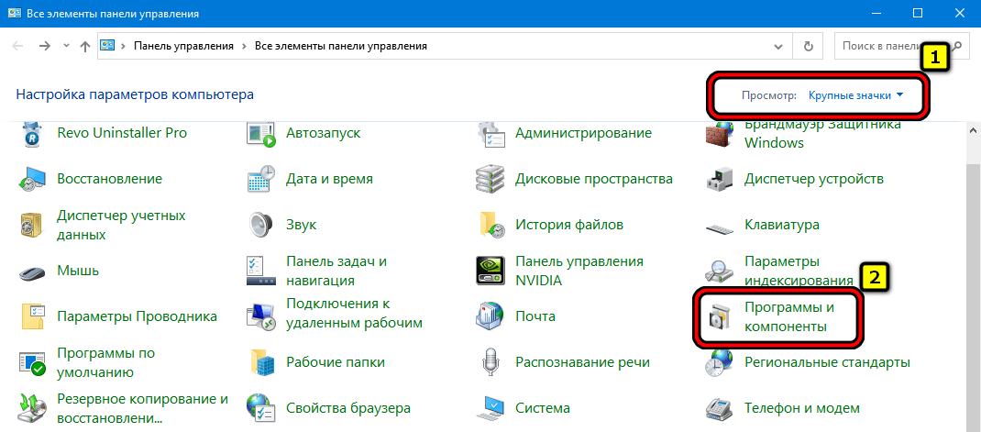Click the Подключения к удаленным рабочим icon
This screenshot has width=981, height=432.
pos(261,316)
